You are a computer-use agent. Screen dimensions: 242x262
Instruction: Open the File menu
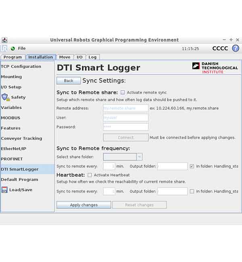click(x=22, y=48)
